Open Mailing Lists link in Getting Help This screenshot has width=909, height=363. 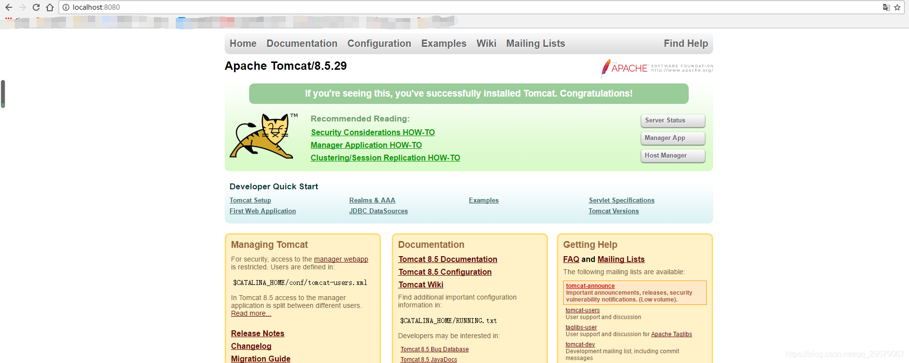(621, 260)
